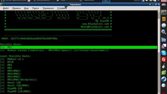Image resolution: width=167 pixels, height=94 pixels.
Task: Open the blue wolf-globe browser dock icon
Action: [x=164, y=79]
